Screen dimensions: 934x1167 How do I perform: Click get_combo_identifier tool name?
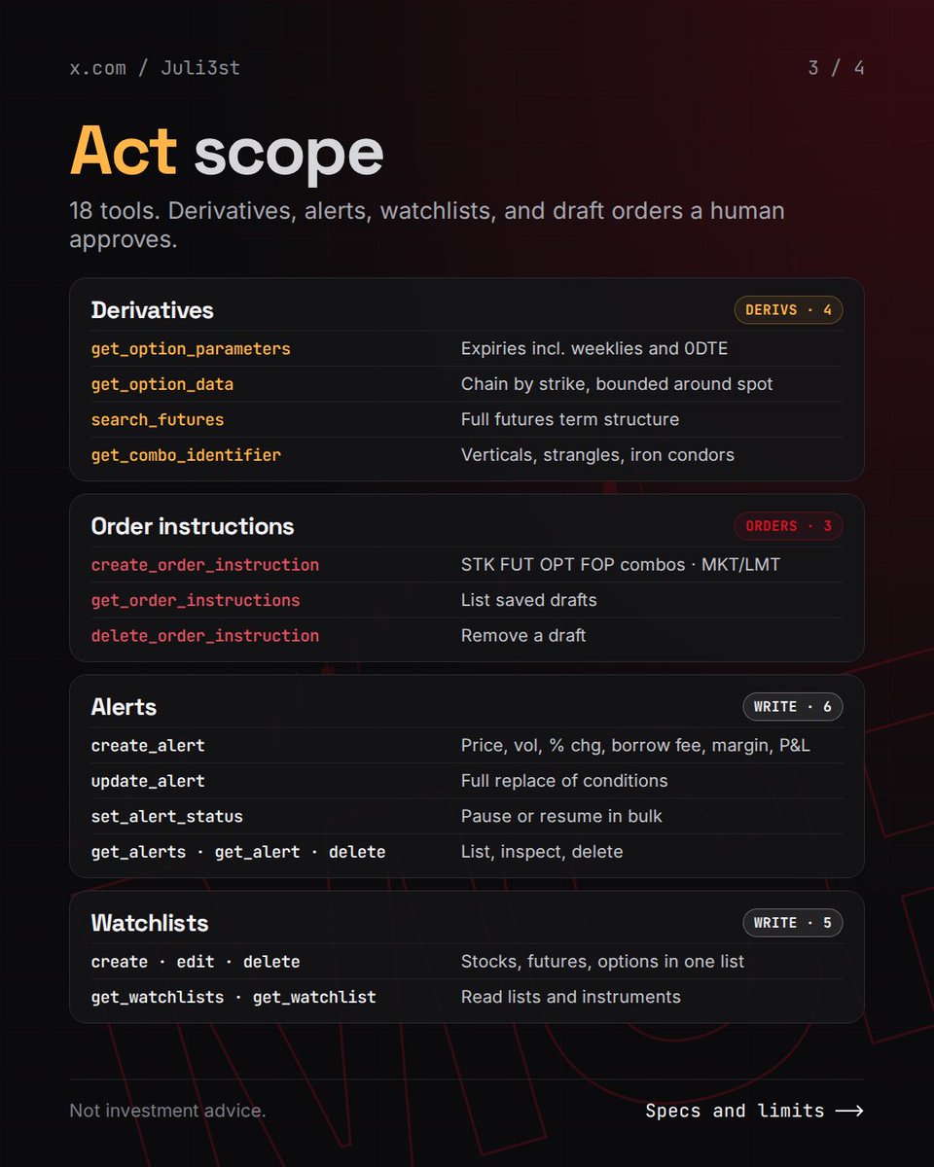pos(186,454)
